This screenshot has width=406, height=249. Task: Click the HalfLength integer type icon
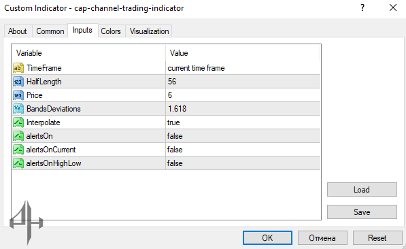pyautogui.click(x=18, y=82)
